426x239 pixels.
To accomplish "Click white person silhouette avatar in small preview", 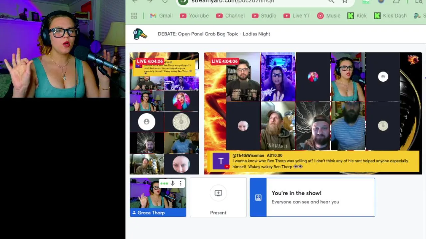I will (147, 121).
